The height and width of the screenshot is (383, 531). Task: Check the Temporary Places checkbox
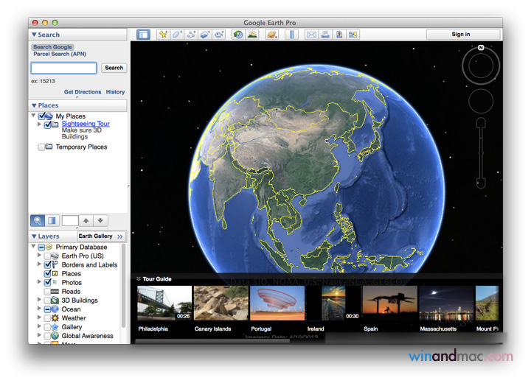41,147
